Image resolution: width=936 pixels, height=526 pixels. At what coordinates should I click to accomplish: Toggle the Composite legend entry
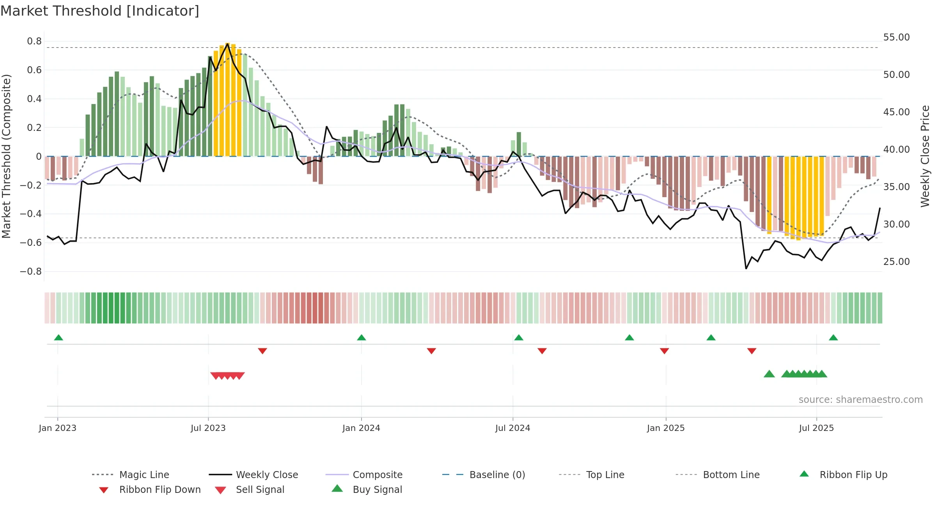pyautogui.click(x=364, y=475)
